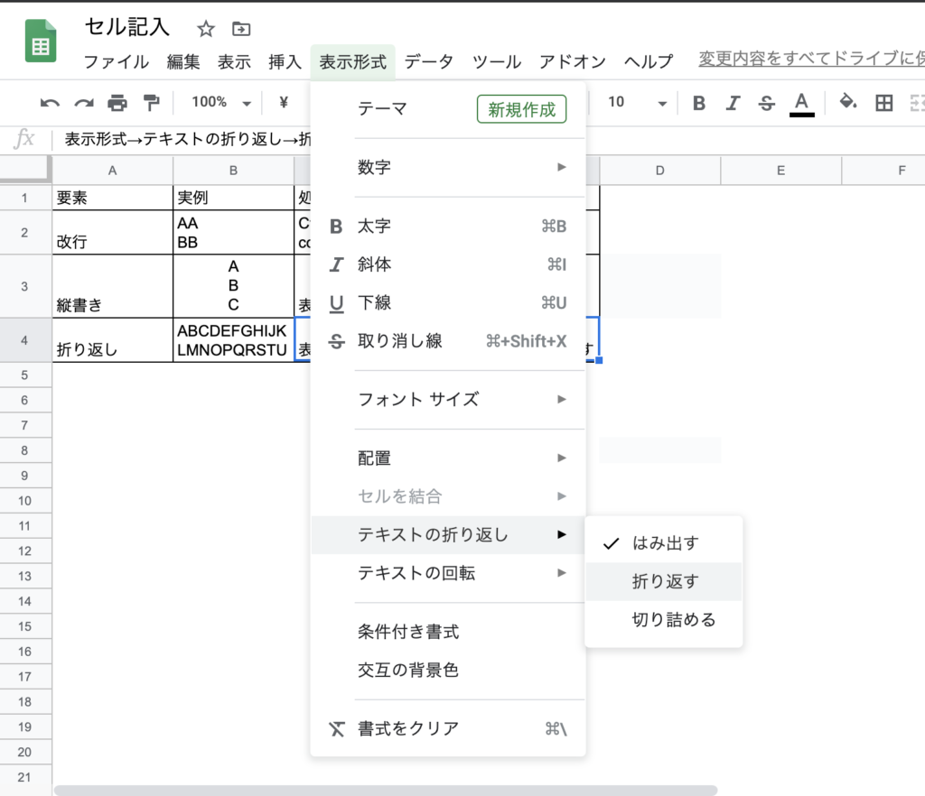The width and height of the screenshot is (925, 796).
Task: Select column D header
Action: [660, 171]
